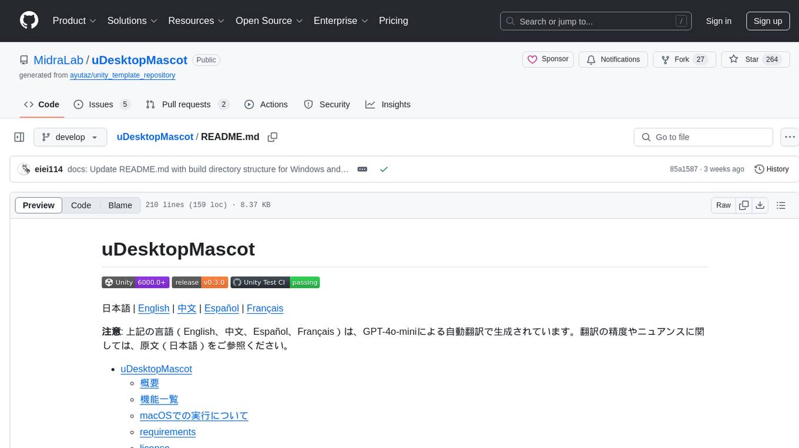Download the raw file
The height and width of the screenshot is (448, 799).
760,205
